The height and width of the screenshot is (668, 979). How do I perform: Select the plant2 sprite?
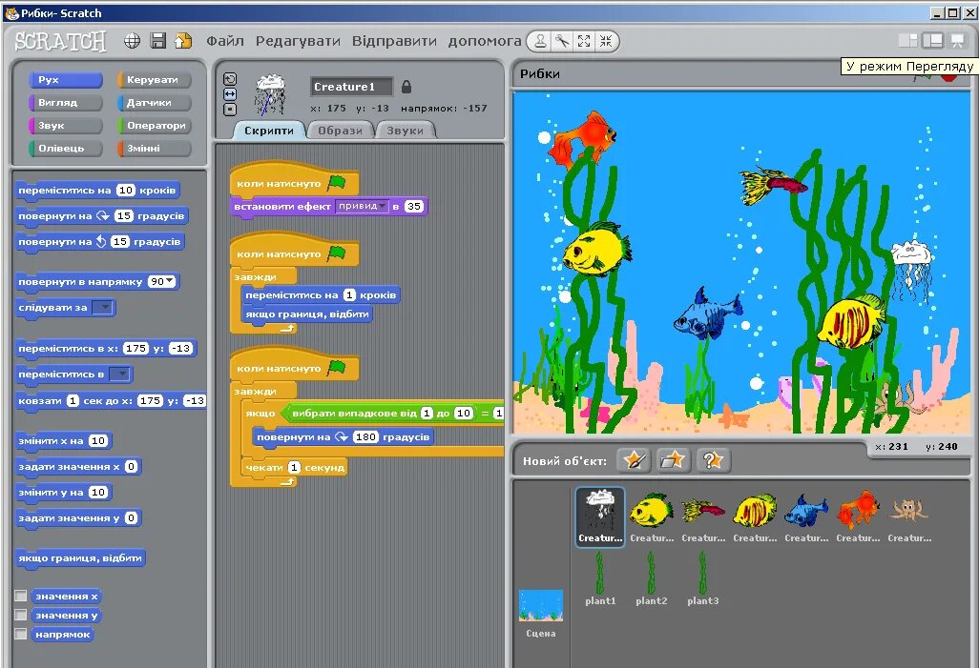pyautogui.click(x=651, y=578)
